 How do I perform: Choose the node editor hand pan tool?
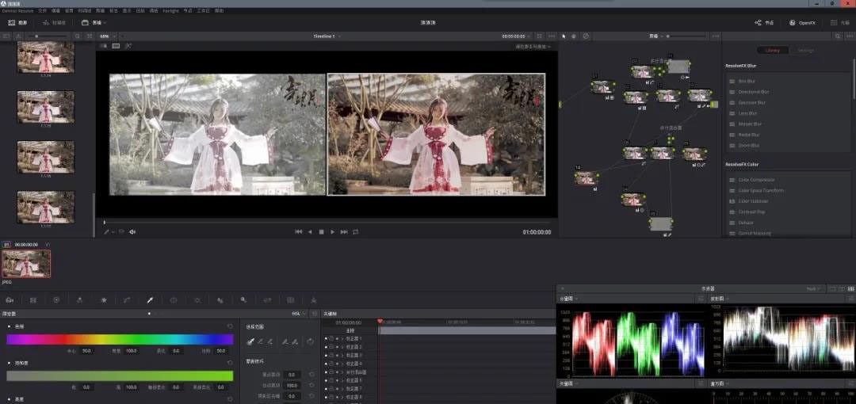point(574,36)
